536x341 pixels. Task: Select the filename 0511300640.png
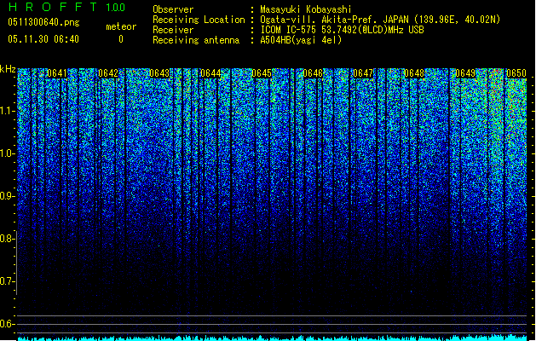pyautogui.click(x=43, y=22)
